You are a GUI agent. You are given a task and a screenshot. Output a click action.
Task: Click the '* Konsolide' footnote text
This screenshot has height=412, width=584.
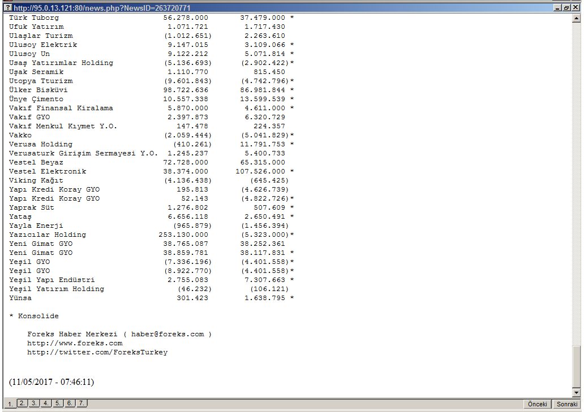pyautogui.click(x=34, y=316)
